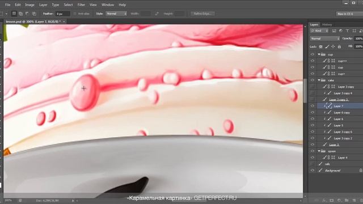363x204 pixels.
Task: Select the Layer 3 copy 4 row
Action: [x=336, y=93]
